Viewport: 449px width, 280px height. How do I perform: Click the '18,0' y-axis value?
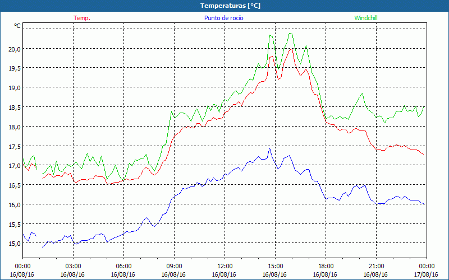[15, 127]
